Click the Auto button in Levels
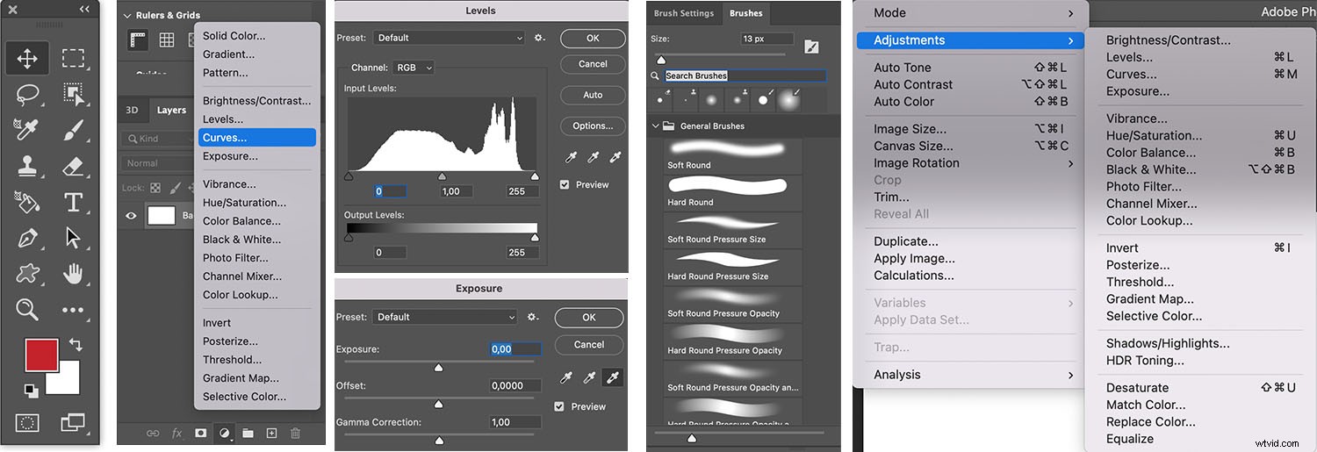Screen dimensions: 1317x452 pos(593,95)
